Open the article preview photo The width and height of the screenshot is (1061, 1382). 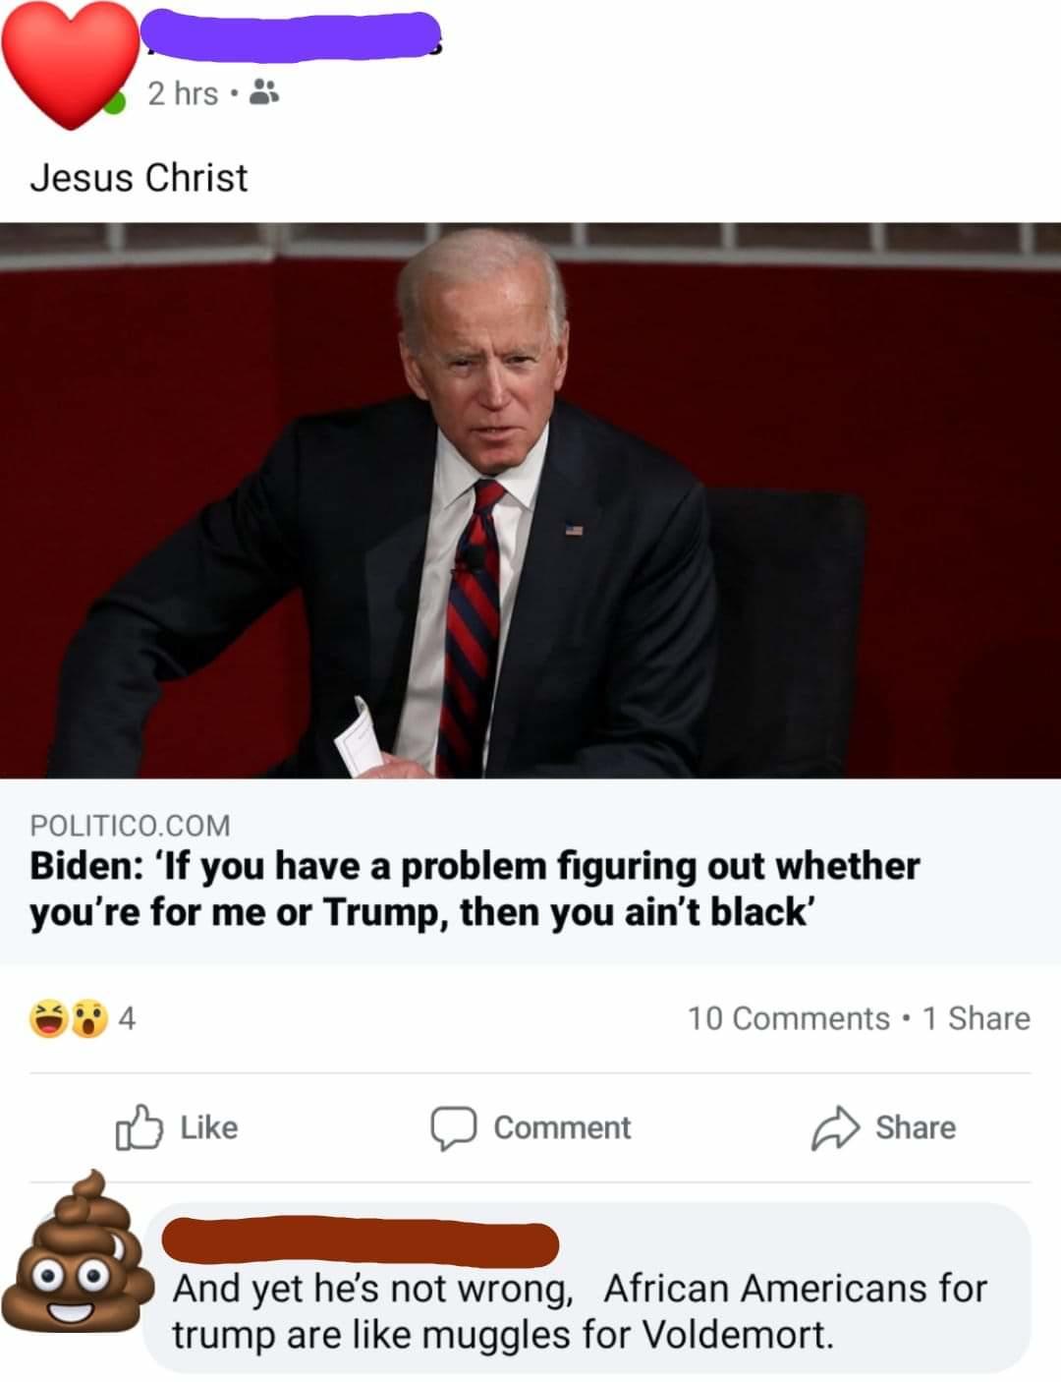[x=530, y=500]
